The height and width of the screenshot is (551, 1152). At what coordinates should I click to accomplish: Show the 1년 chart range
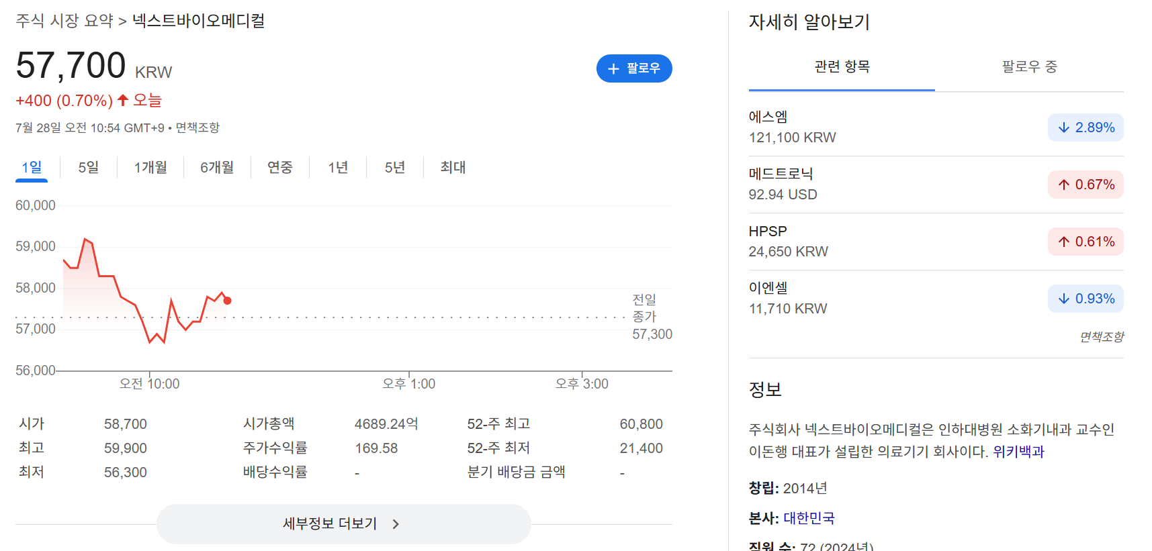[338, 168]
